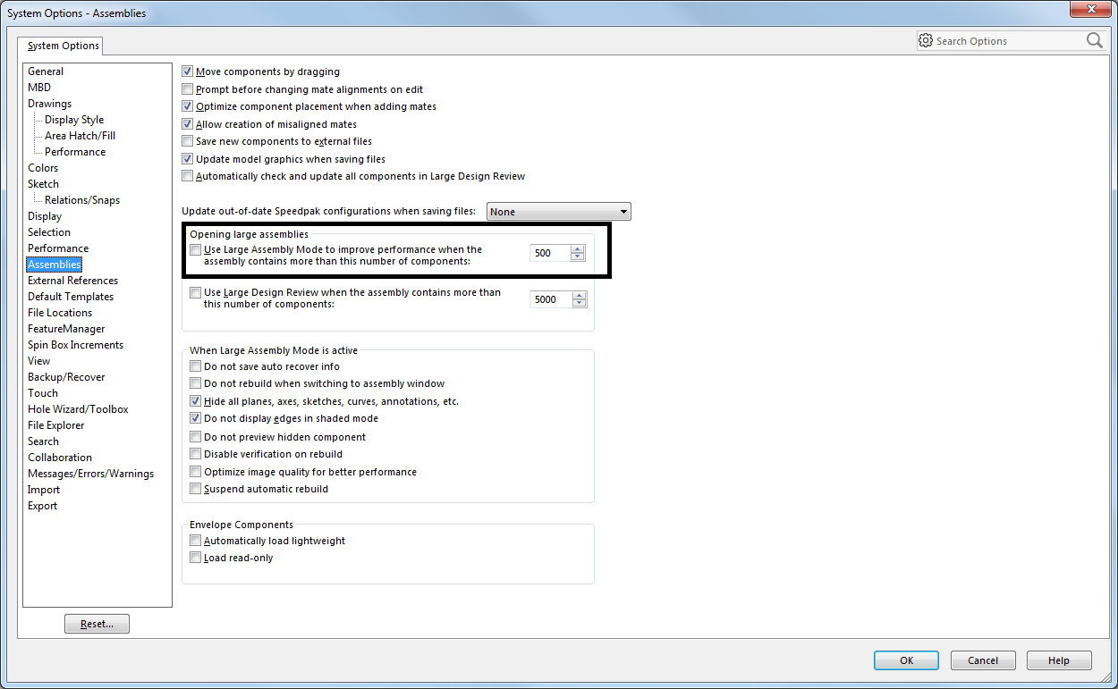Screen dimensions: 1118x689
Task: Click the Large Design Review value field
Action: (548, 299)
